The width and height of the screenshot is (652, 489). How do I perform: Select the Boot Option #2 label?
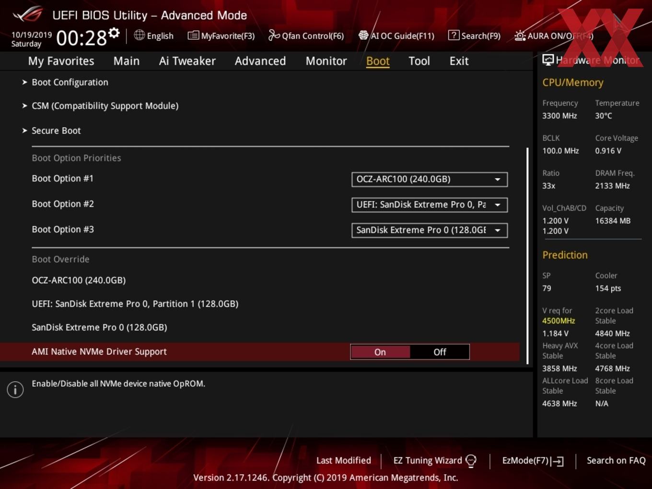(x=63, y=204)
